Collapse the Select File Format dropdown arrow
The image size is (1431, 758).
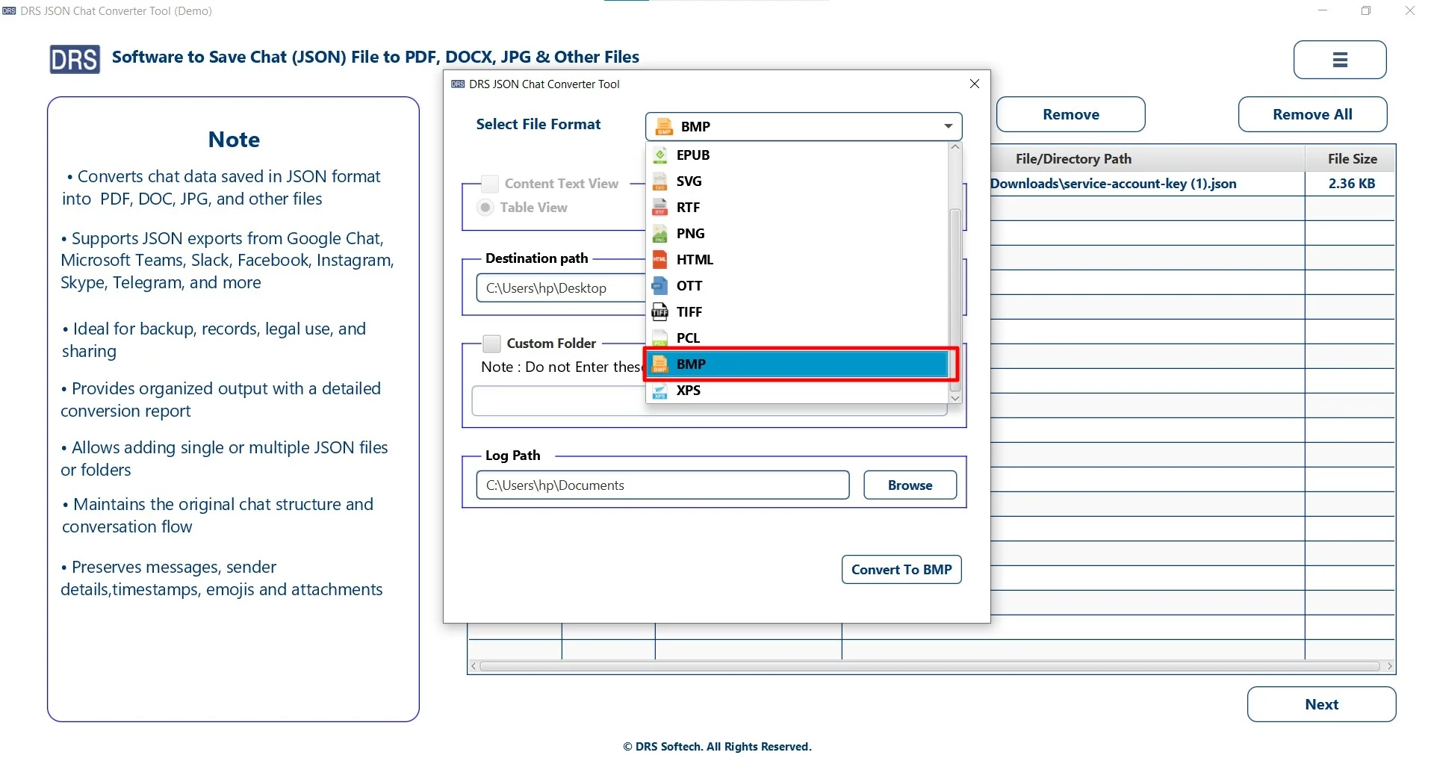click(x=949, y=127)
